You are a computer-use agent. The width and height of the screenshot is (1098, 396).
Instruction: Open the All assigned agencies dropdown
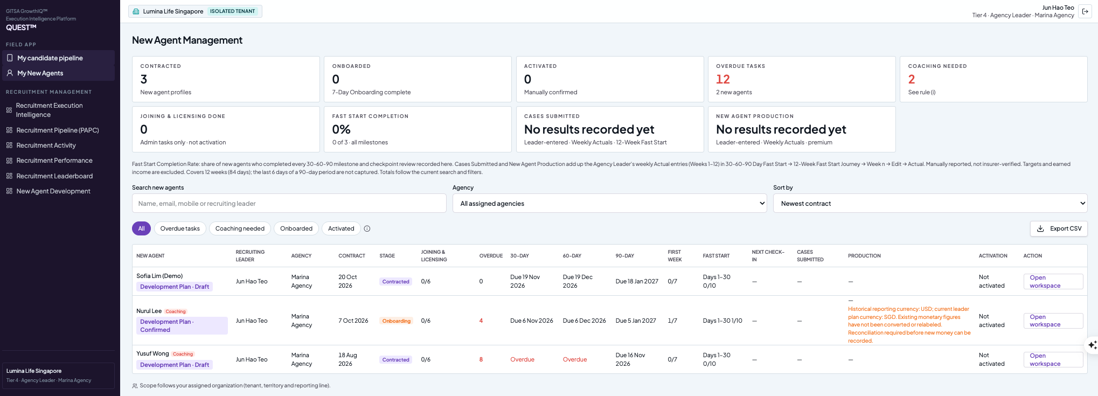[x=609, y=203]
